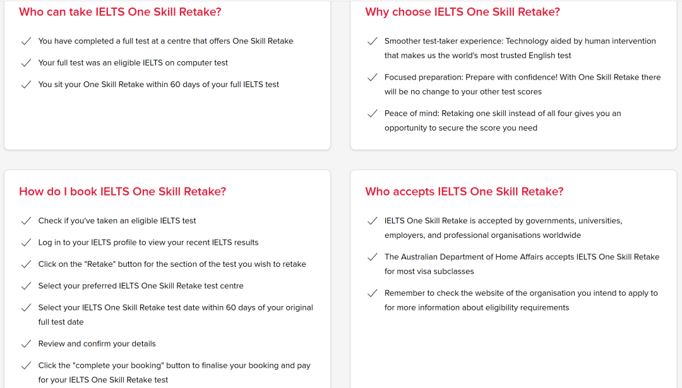The height and width of the screenshot is (388, 682).
Task: Click checkmark beside 'Focused preparation' item
Action: click(x=373, y=78)
